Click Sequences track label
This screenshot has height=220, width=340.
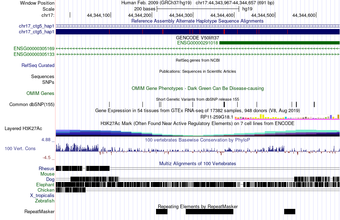tap(43, 76)
